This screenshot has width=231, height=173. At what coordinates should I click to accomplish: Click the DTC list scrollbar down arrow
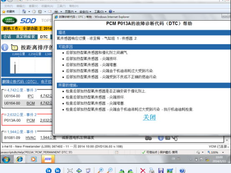[x=227, y=140]
